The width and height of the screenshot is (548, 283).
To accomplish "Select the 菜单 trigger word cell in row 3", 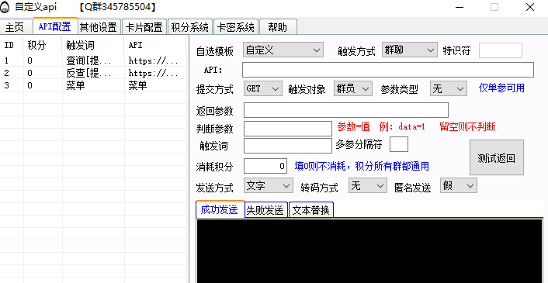I will pos(75,85).
